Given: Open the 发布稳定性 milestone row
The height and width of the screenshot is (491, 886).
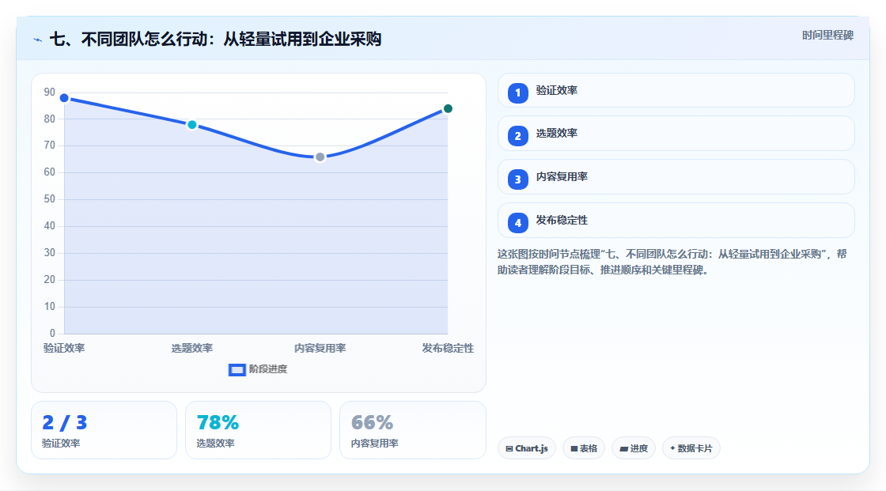Looking at the screenshot, I should (x=676, y=221).
